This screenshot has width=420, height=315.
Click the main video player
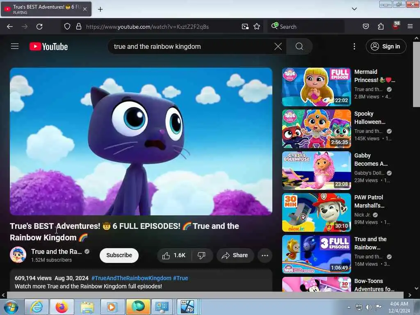(141, 141)
